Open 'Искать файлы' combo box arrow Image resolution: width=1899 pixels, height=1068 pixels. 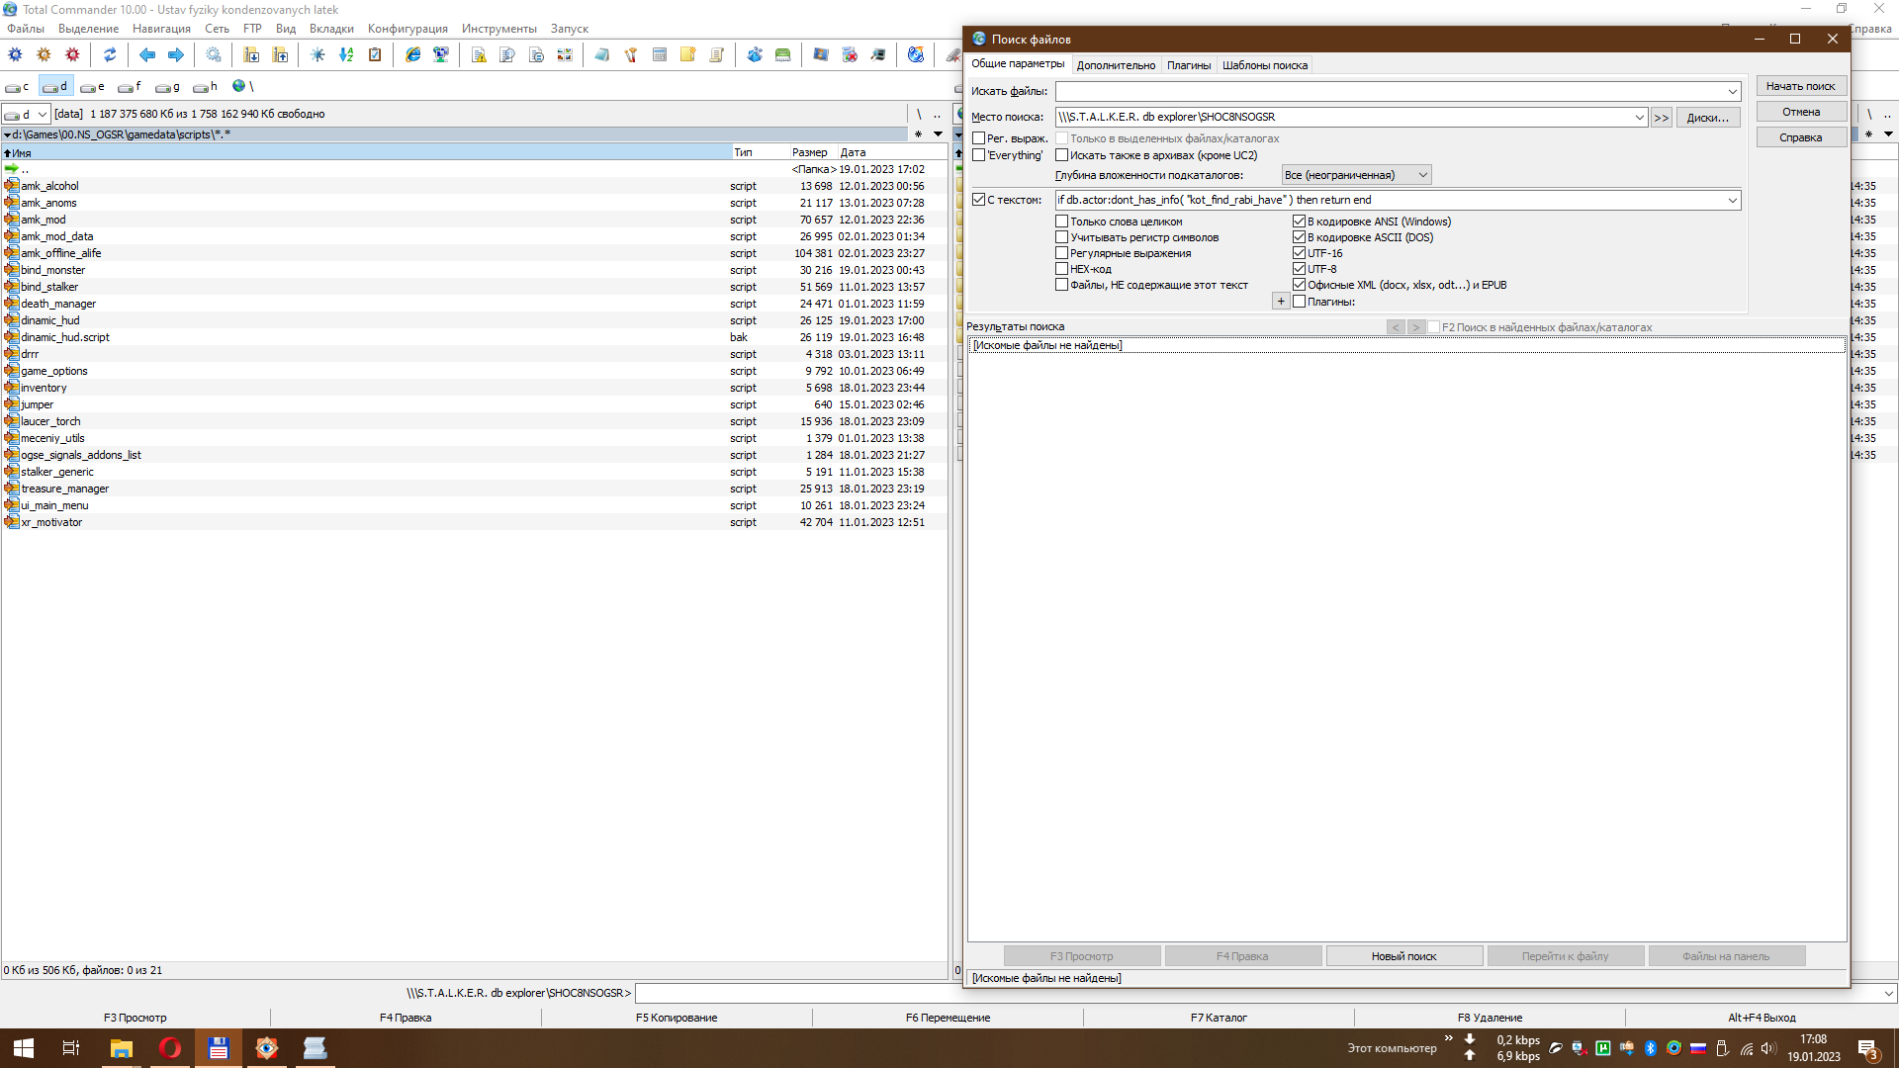pyautogui.click(x=1733, y=91)
